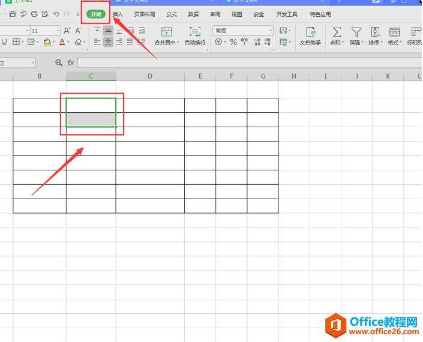This screenshot has width=423, height=342.
Task: Expand the 合并居中 dropdown arrow
Action: (x=178, y=43)
